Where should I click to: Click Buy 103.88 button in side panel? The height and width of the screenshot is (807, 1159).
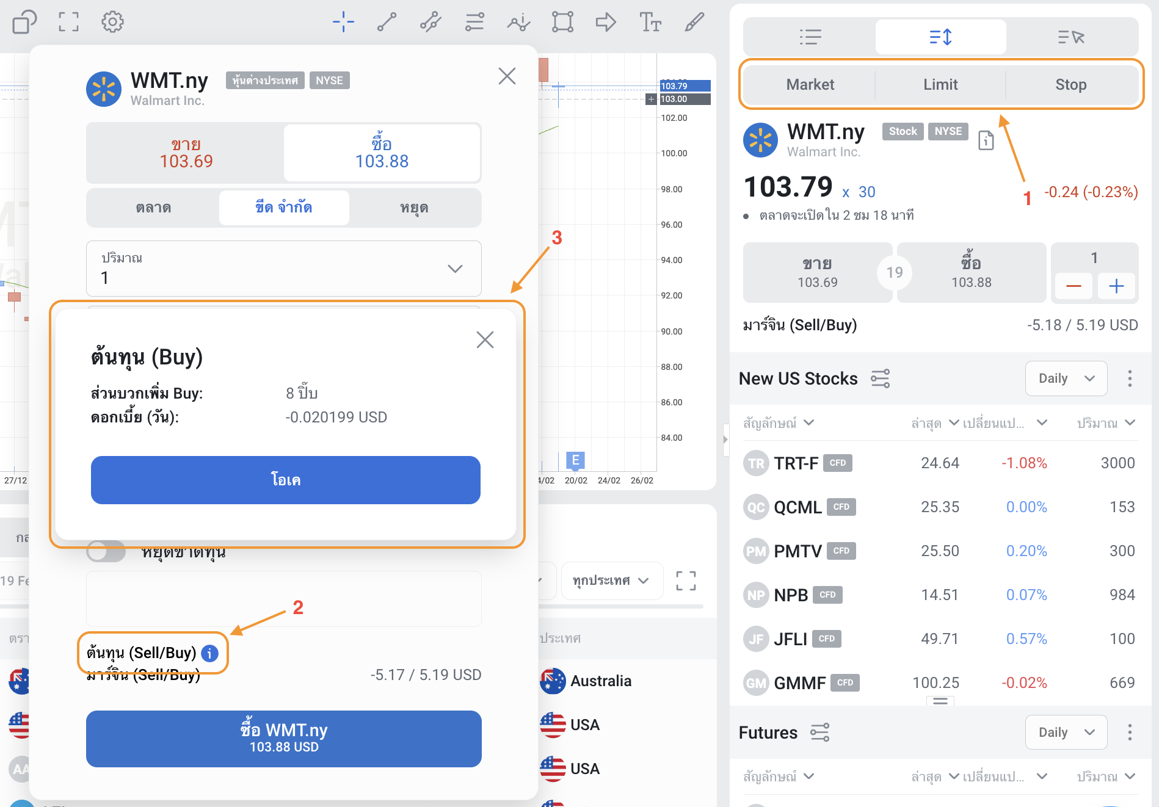click(971, 272)
